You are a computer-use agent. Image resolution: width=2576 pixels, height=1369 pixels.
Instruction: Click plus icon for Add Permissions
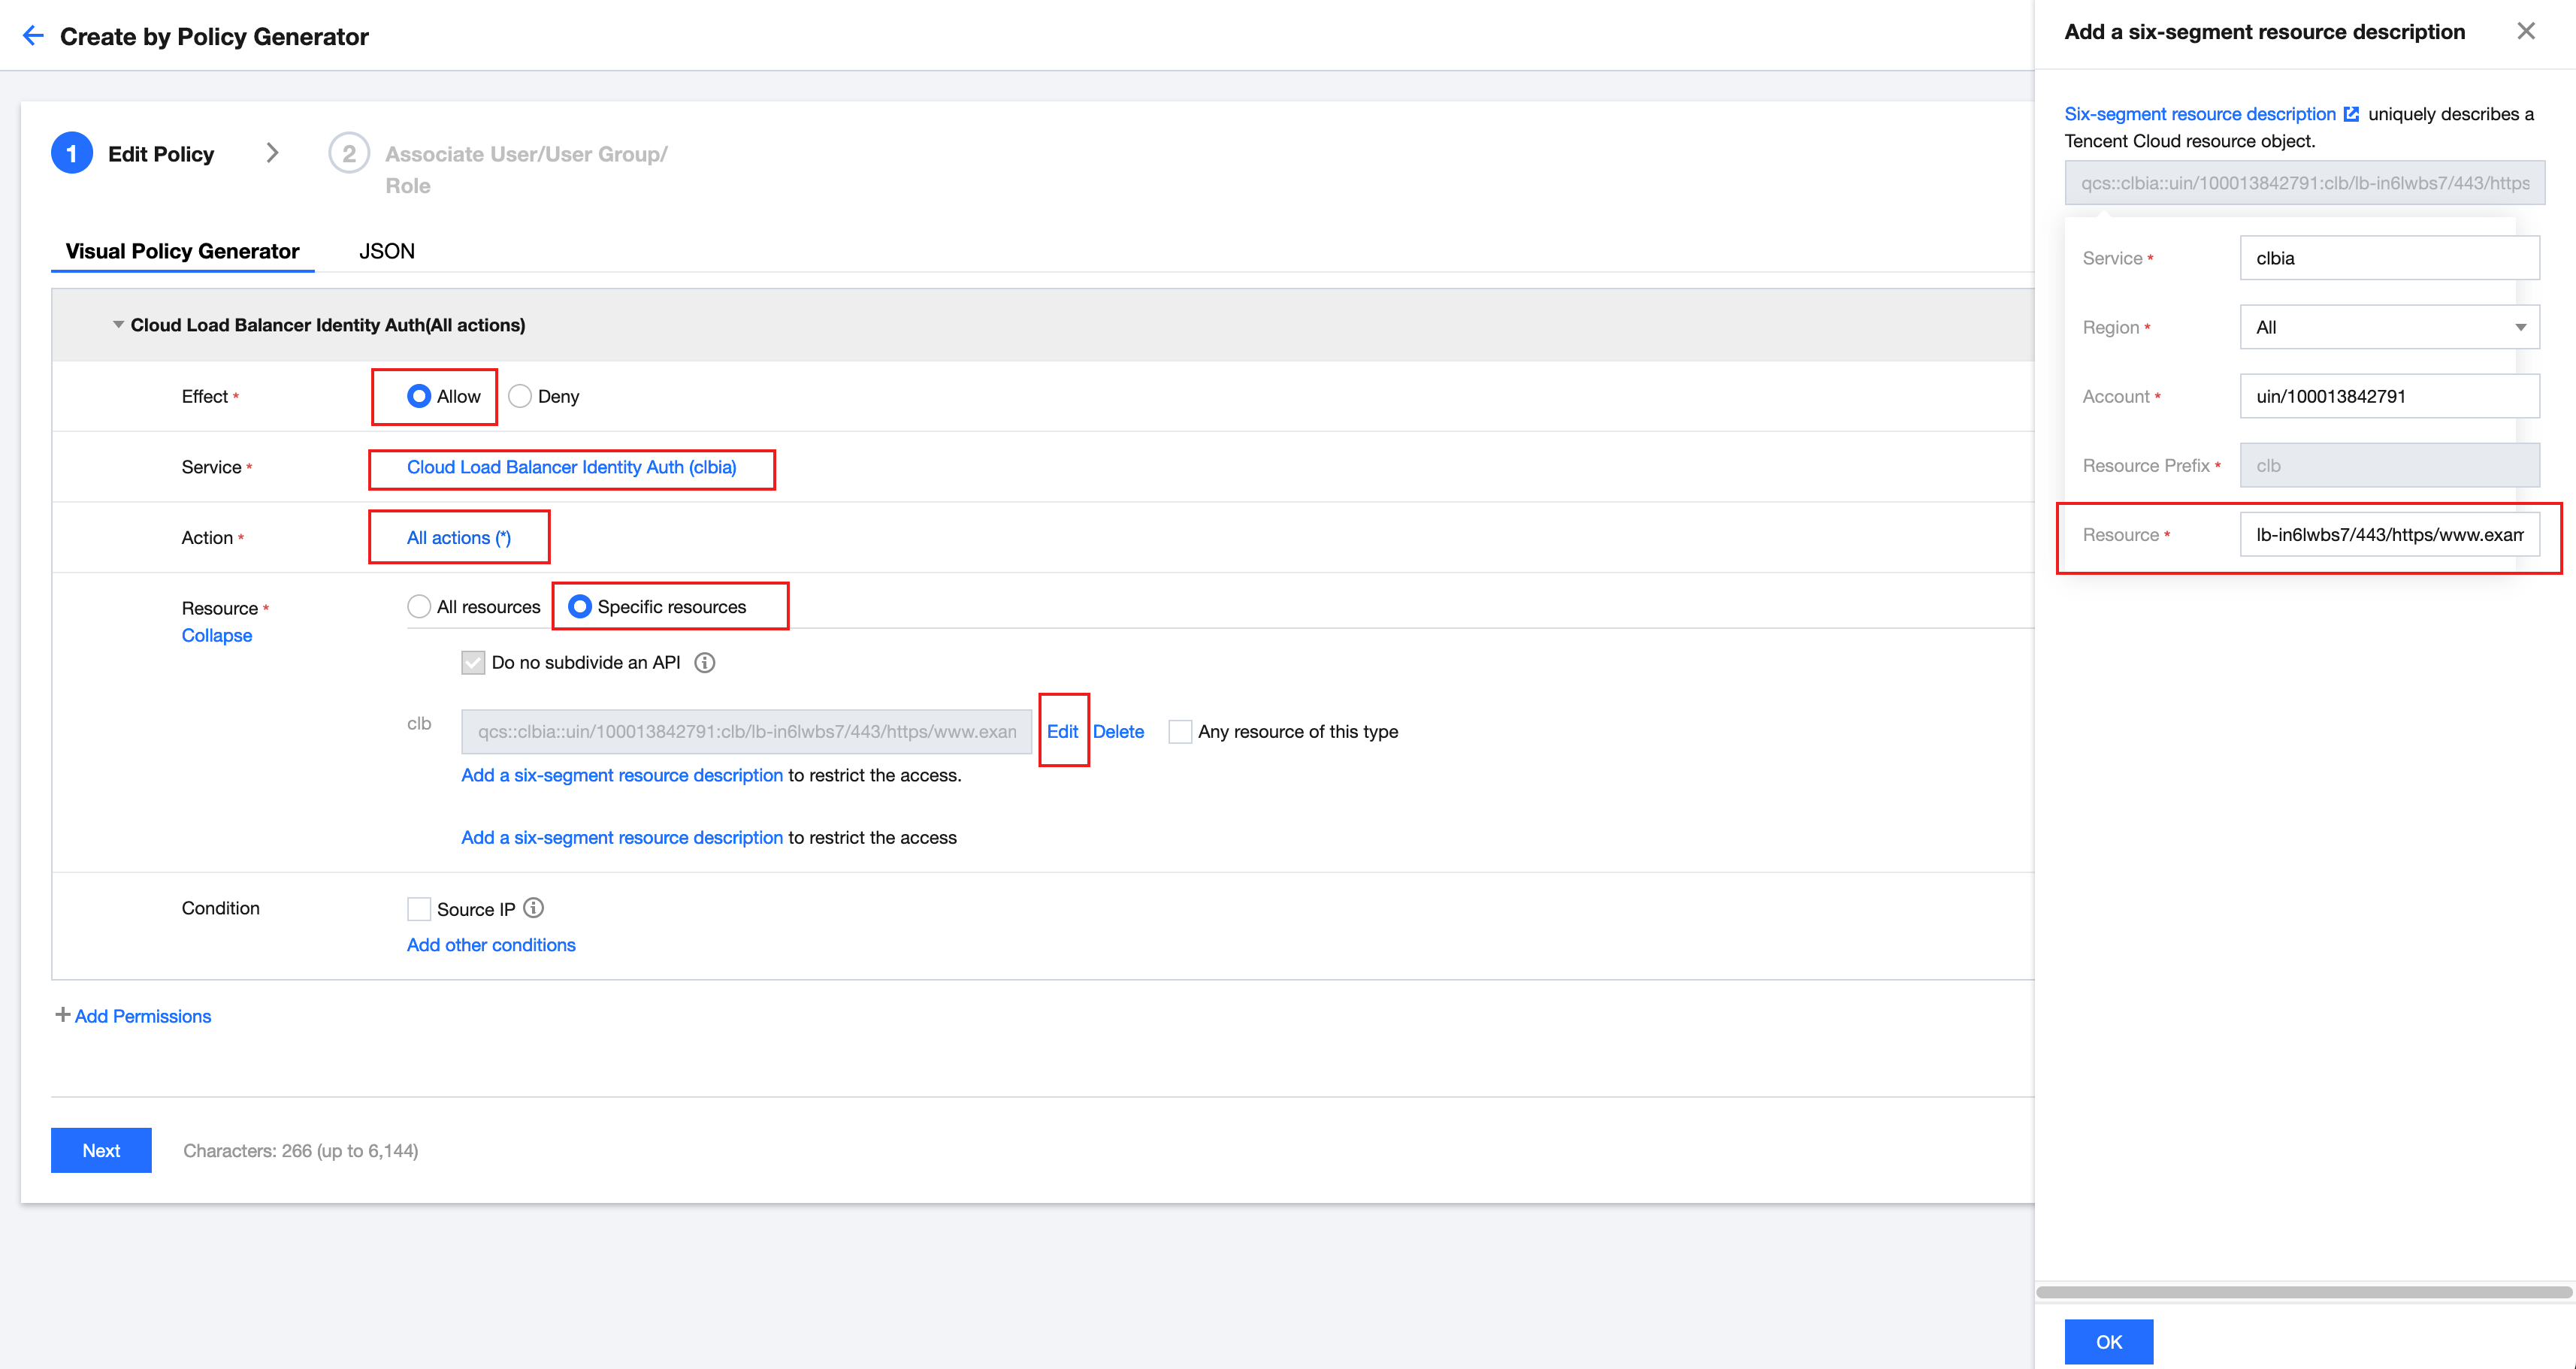click(62, 1015)
